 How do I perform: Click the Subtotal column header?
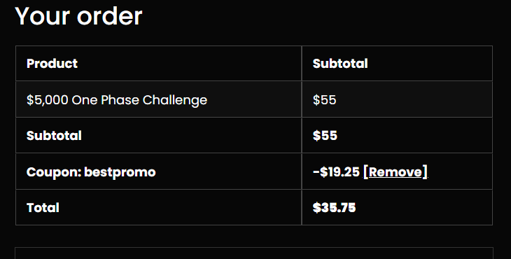(x=340, y=64)
